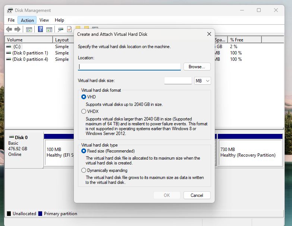The image size is (292, 226).
Task: Maximize the Disk Management window
Action: point(259,10)
